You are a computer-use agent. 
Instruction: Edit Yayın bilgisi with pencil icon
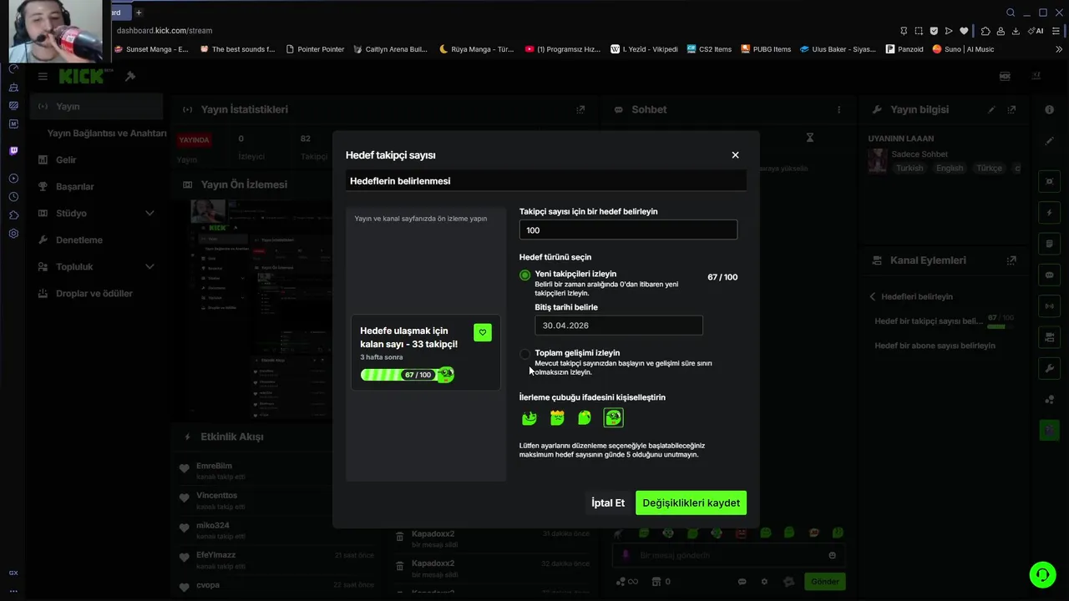coord(991,109)
